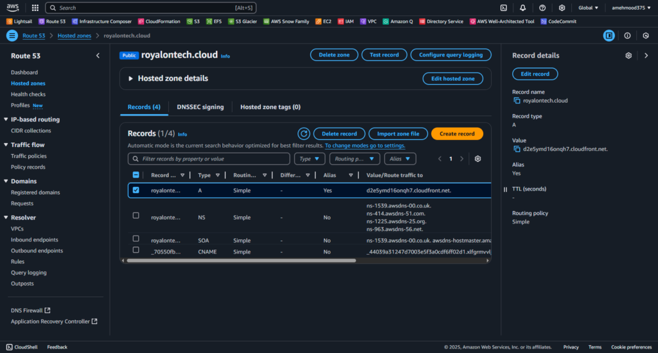Focus the top AWS search bar
The height and width of the screenshot is (353, 658).
click(x=150, y=8)
